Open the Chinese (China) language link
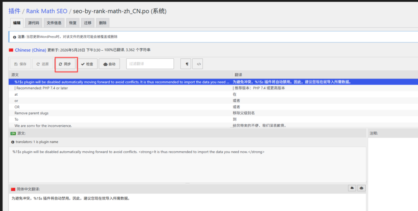 pyautogui.click(x=30, y=50)
